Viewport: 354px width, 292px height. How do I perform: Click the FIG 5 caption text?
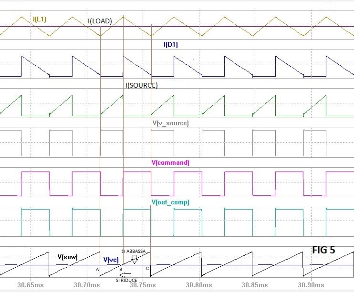[323, 250]
